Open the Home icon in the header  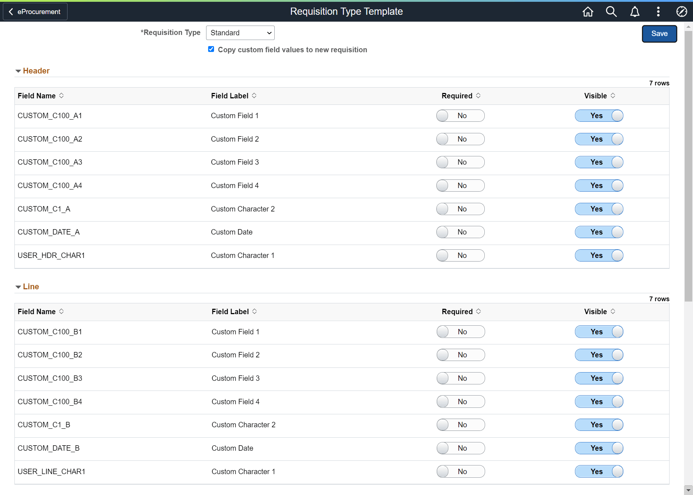tap(587, 12)
